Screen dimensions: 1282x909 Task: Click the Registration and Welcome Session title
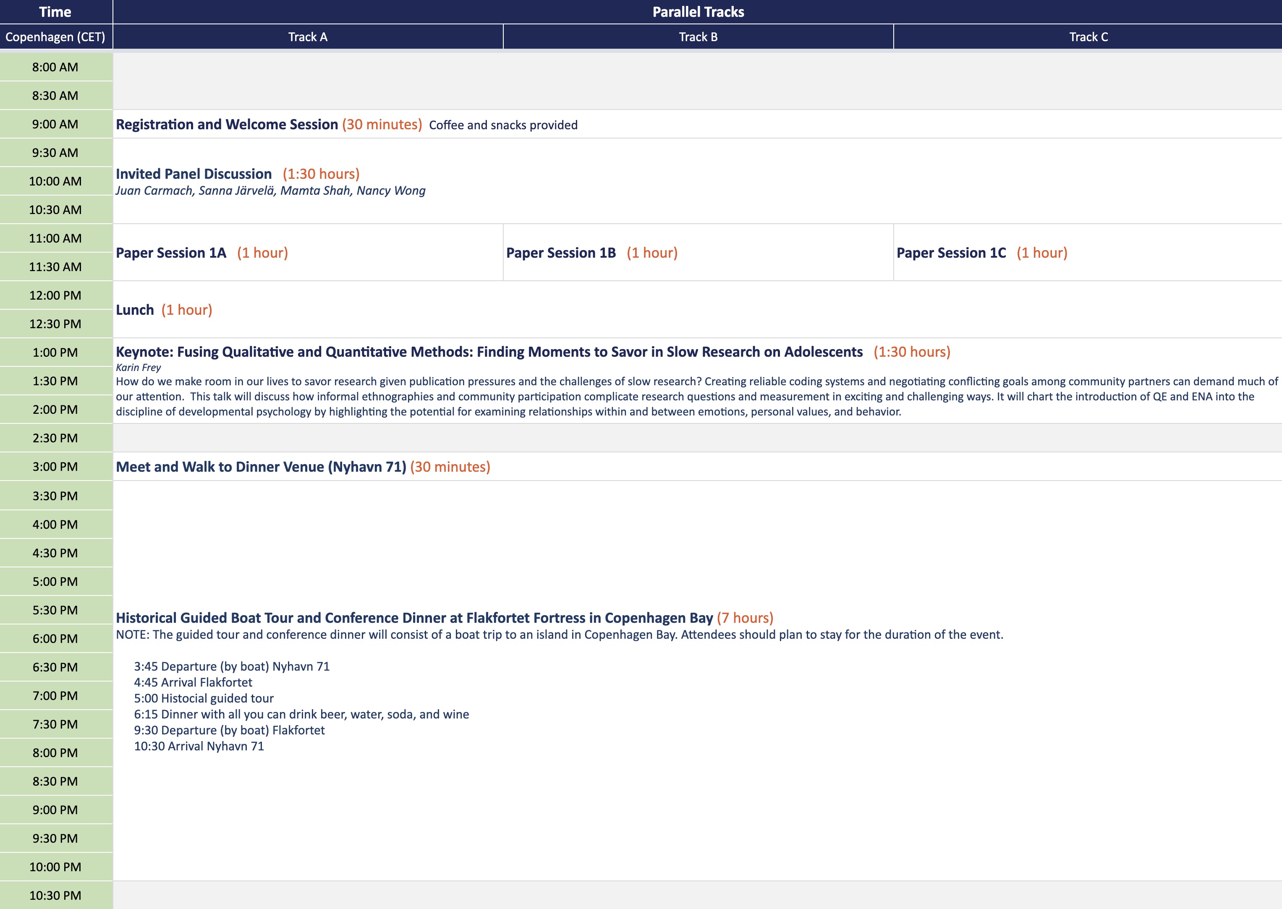click(x=227, y=124)
